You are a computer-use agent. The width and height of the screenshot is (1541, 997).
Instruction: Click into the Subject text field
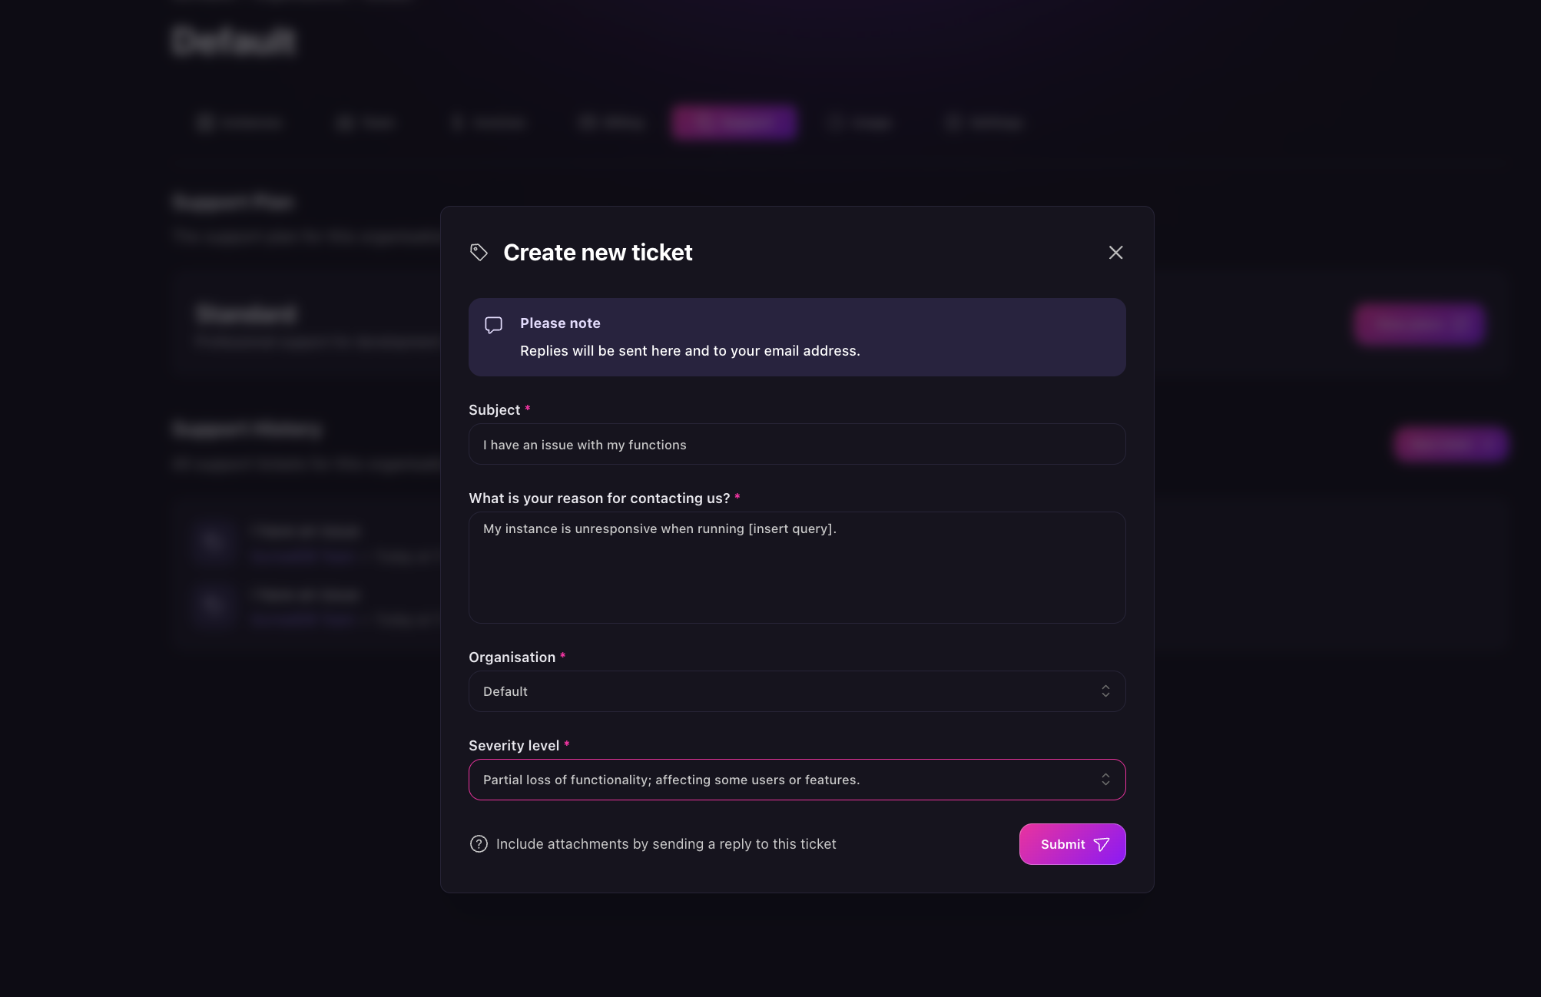pos(797,444)
